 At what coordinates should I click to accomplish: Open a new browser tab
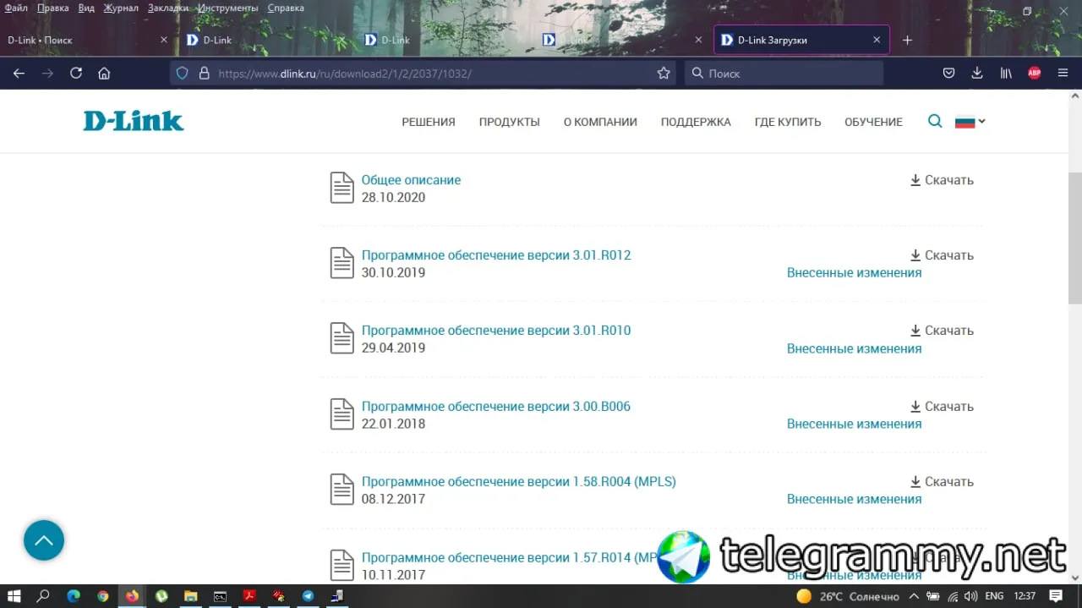click(x=907, y=40)
